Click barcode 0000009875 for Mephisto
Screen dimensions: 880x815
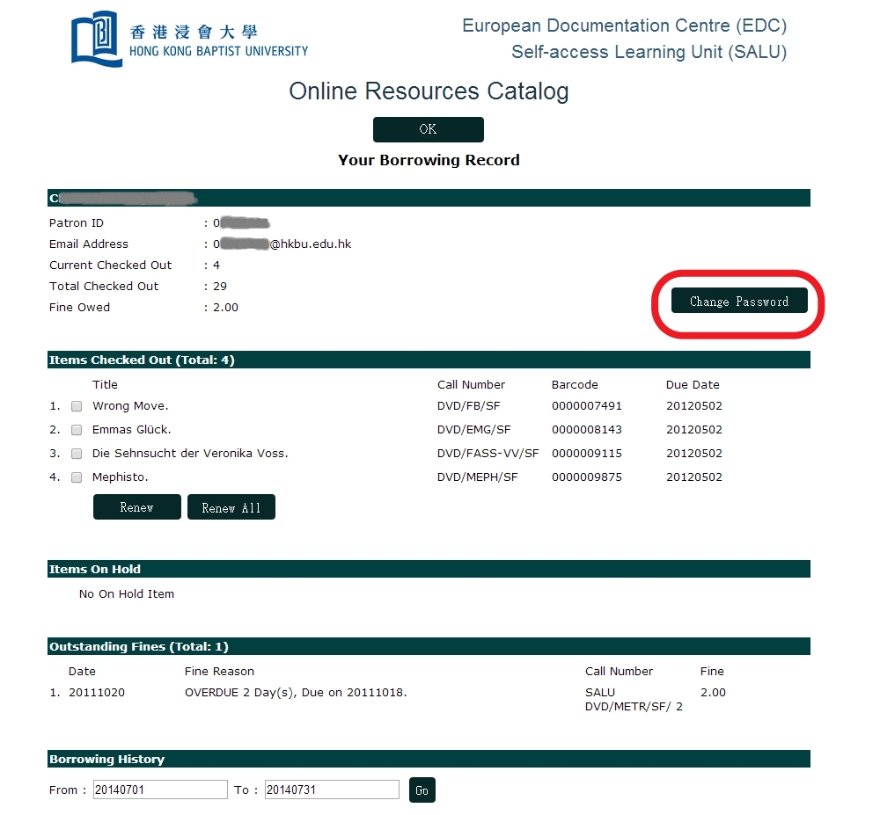586,477
